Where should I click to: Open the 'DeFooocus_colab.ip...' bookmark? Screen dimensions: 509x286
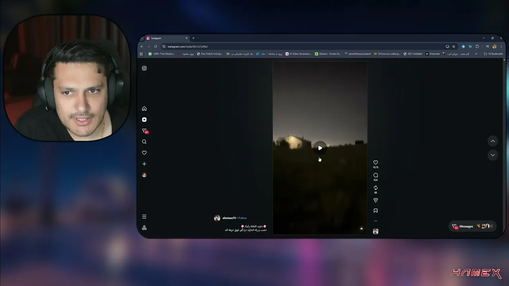coord(387,54)
